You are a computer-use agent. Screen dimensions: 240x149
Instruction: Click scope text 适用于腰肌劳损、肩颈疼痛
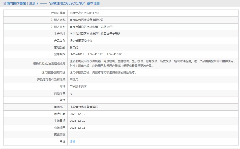103,73
